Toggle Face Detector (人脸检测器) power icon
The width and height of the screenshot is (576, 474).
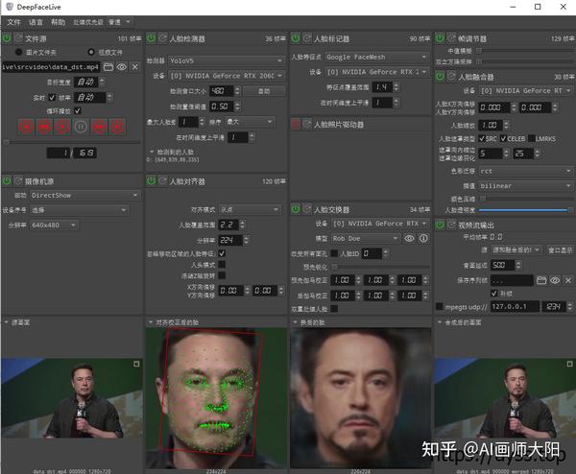click(151, 37)
